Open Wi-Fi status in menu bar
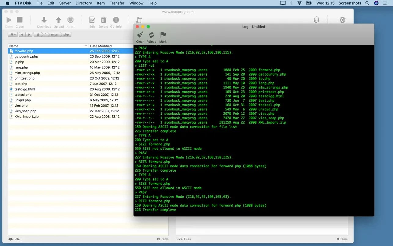 click(x=299, y=3)
